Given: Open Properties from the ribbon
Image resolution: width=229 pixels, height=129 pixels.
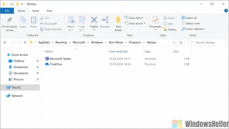Looking at the screenshot, I should coord(155,24).
